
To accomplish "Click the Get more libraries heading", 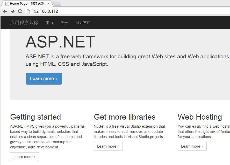I will (125, 117).
